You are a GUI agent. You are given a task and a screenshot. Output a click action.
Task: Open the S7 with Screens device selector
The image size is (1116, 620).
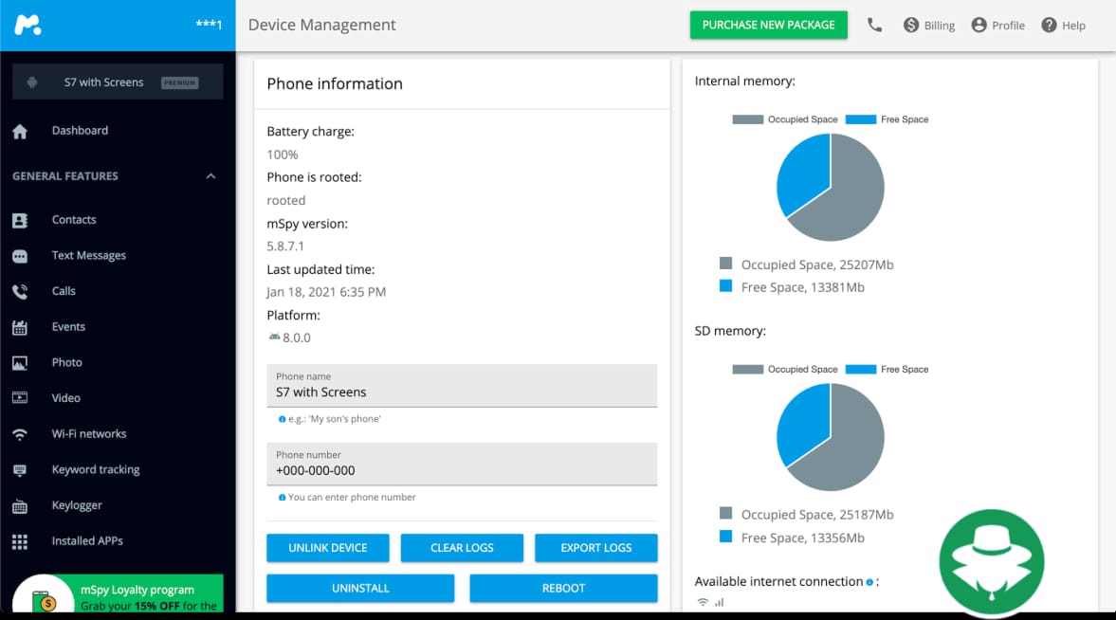pos(118,82)
